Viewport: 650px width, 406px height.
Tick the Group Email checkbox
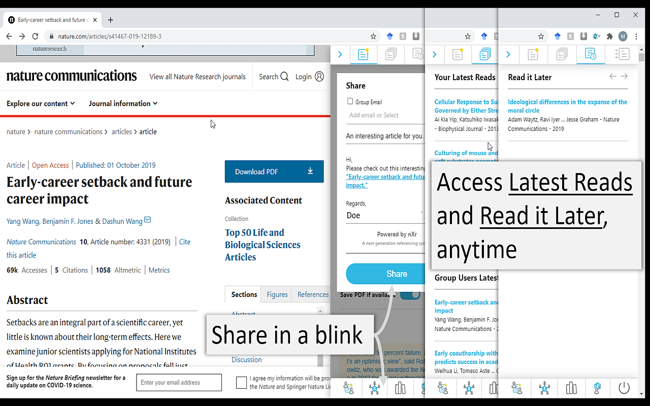(350, 101)
